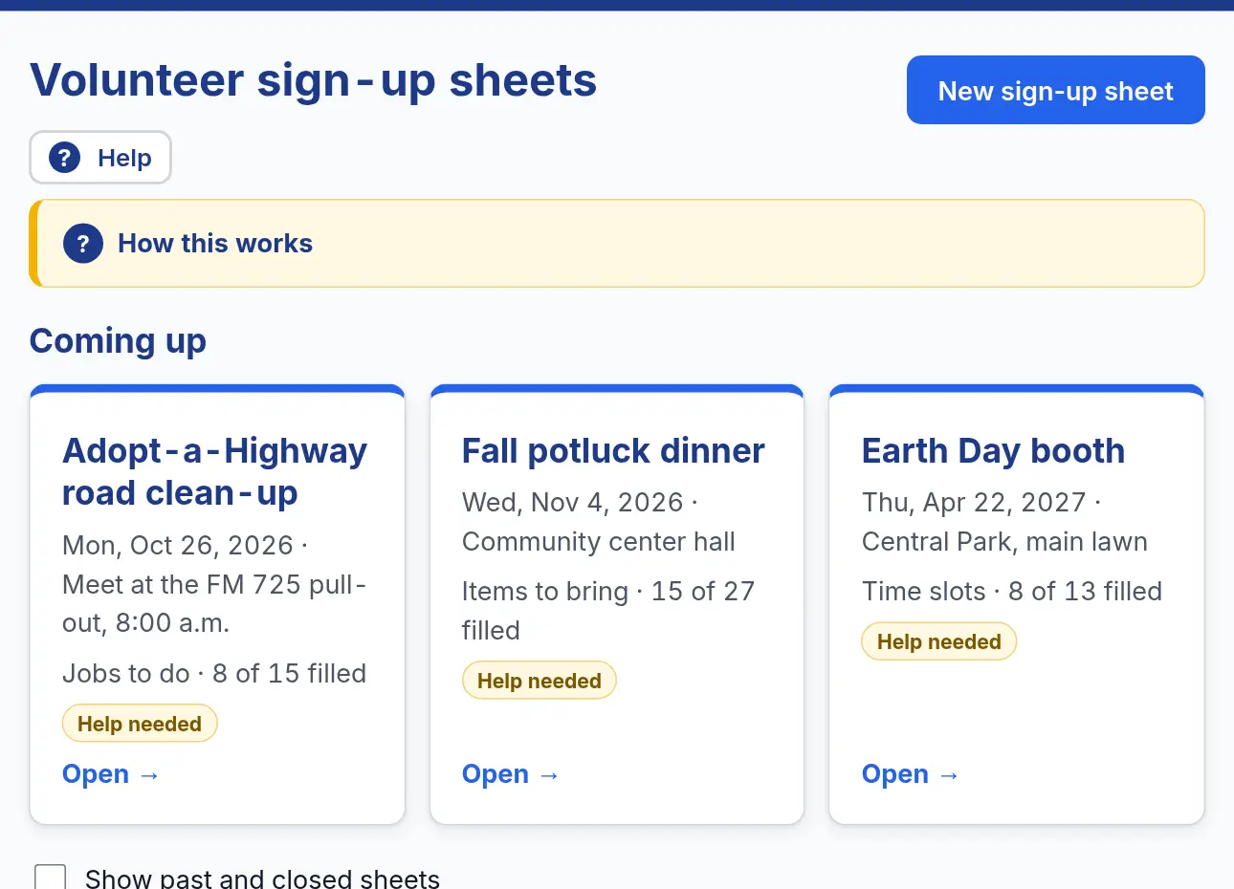Click the 'Coming up' section heading
Screen dimensions: 1234x889
coord(118,341)
